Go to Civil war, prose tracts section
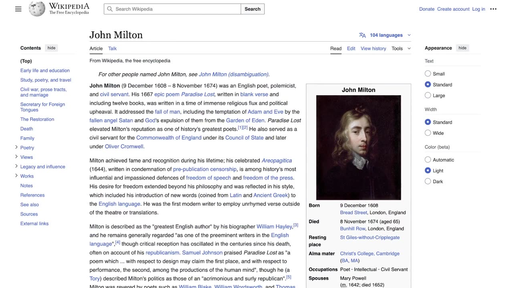Image resolution: width=513 pixels, height=288 pixels. [x=43, y=92]
